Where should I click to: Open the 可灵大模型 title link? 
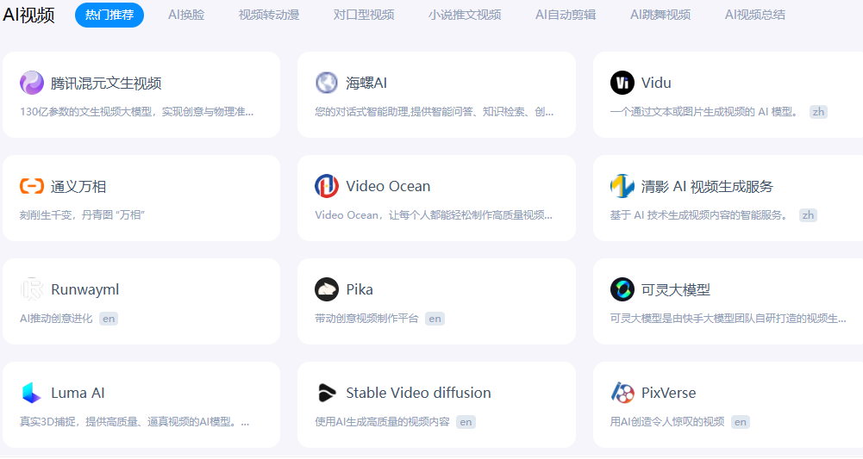[x=675, y=289]
